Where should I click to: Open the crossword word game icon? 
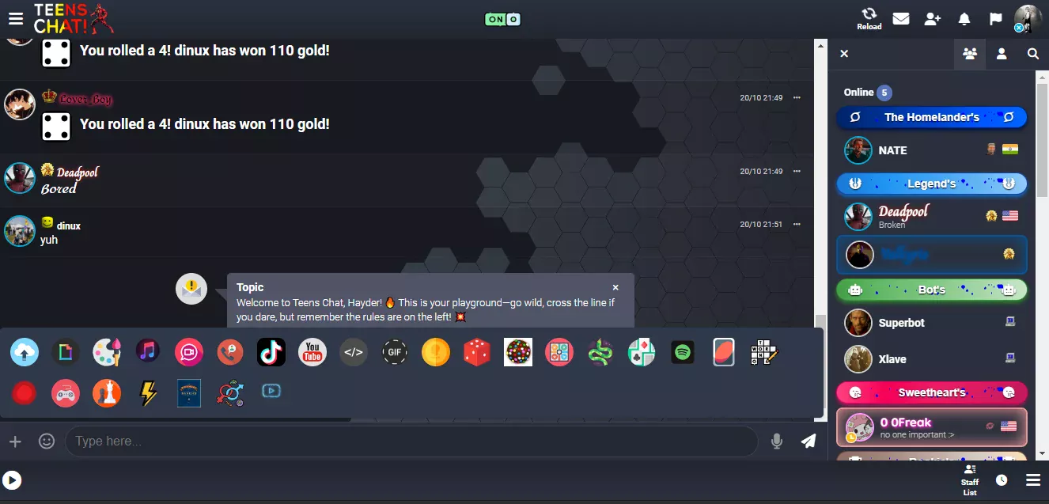[x=765, y=352]
